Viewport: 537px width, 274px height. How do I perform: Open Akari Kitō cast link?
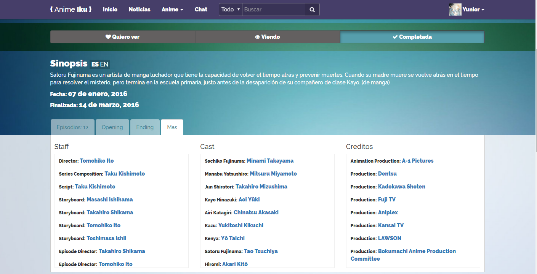235,264
